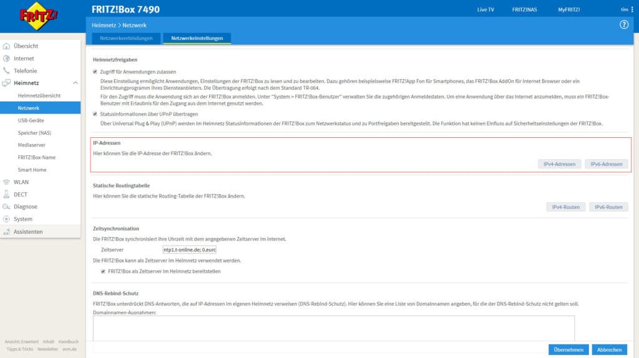Open the user menu dots next to tim
The width and height of the screenshot is (639, 358).
coord(632,9)
